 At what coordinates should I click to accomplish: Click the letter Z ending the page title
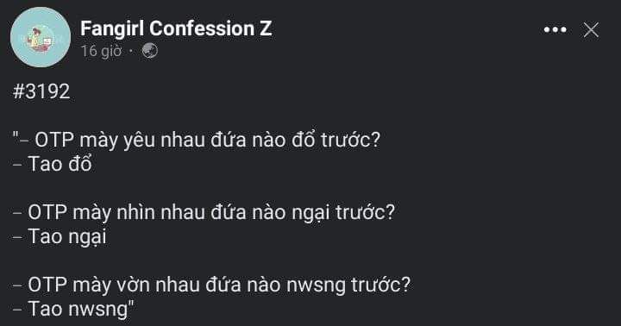[x=266, y=28]
